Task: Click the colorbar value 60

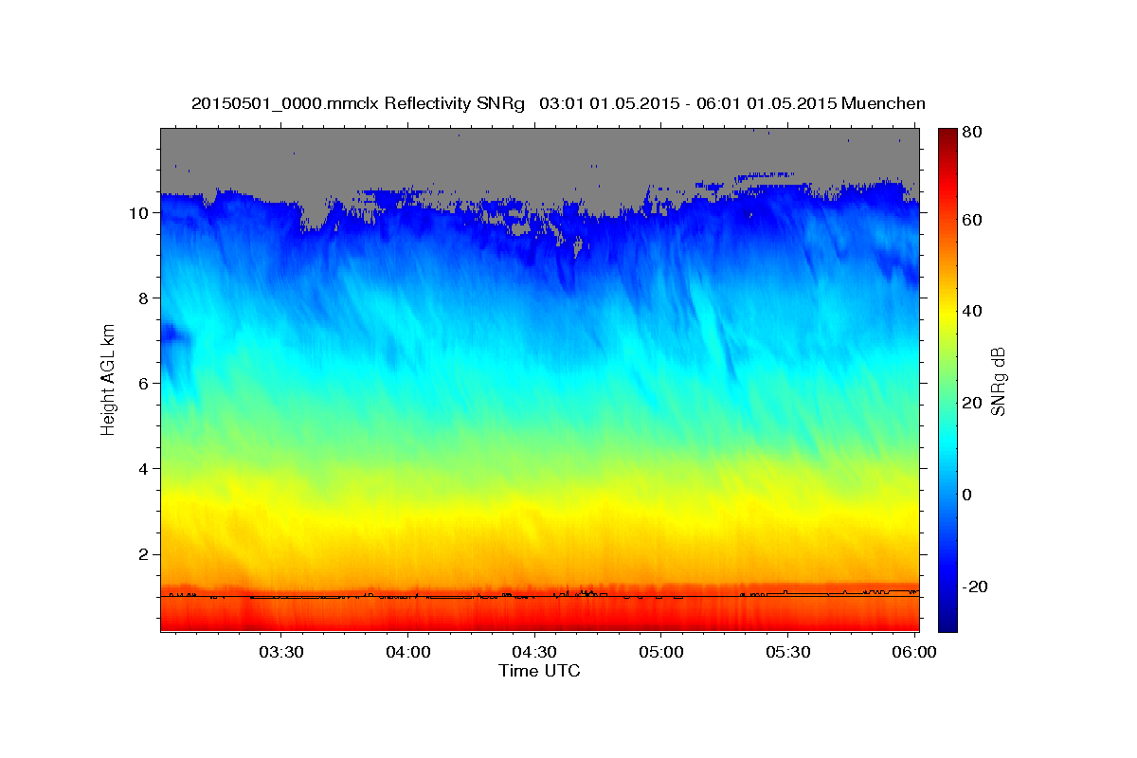Action: [971, 219]
